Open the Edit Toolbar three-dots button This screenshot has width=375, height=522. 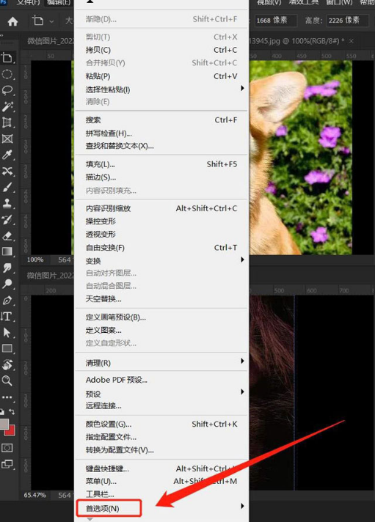pyautogui.click(x=7, y=397)
